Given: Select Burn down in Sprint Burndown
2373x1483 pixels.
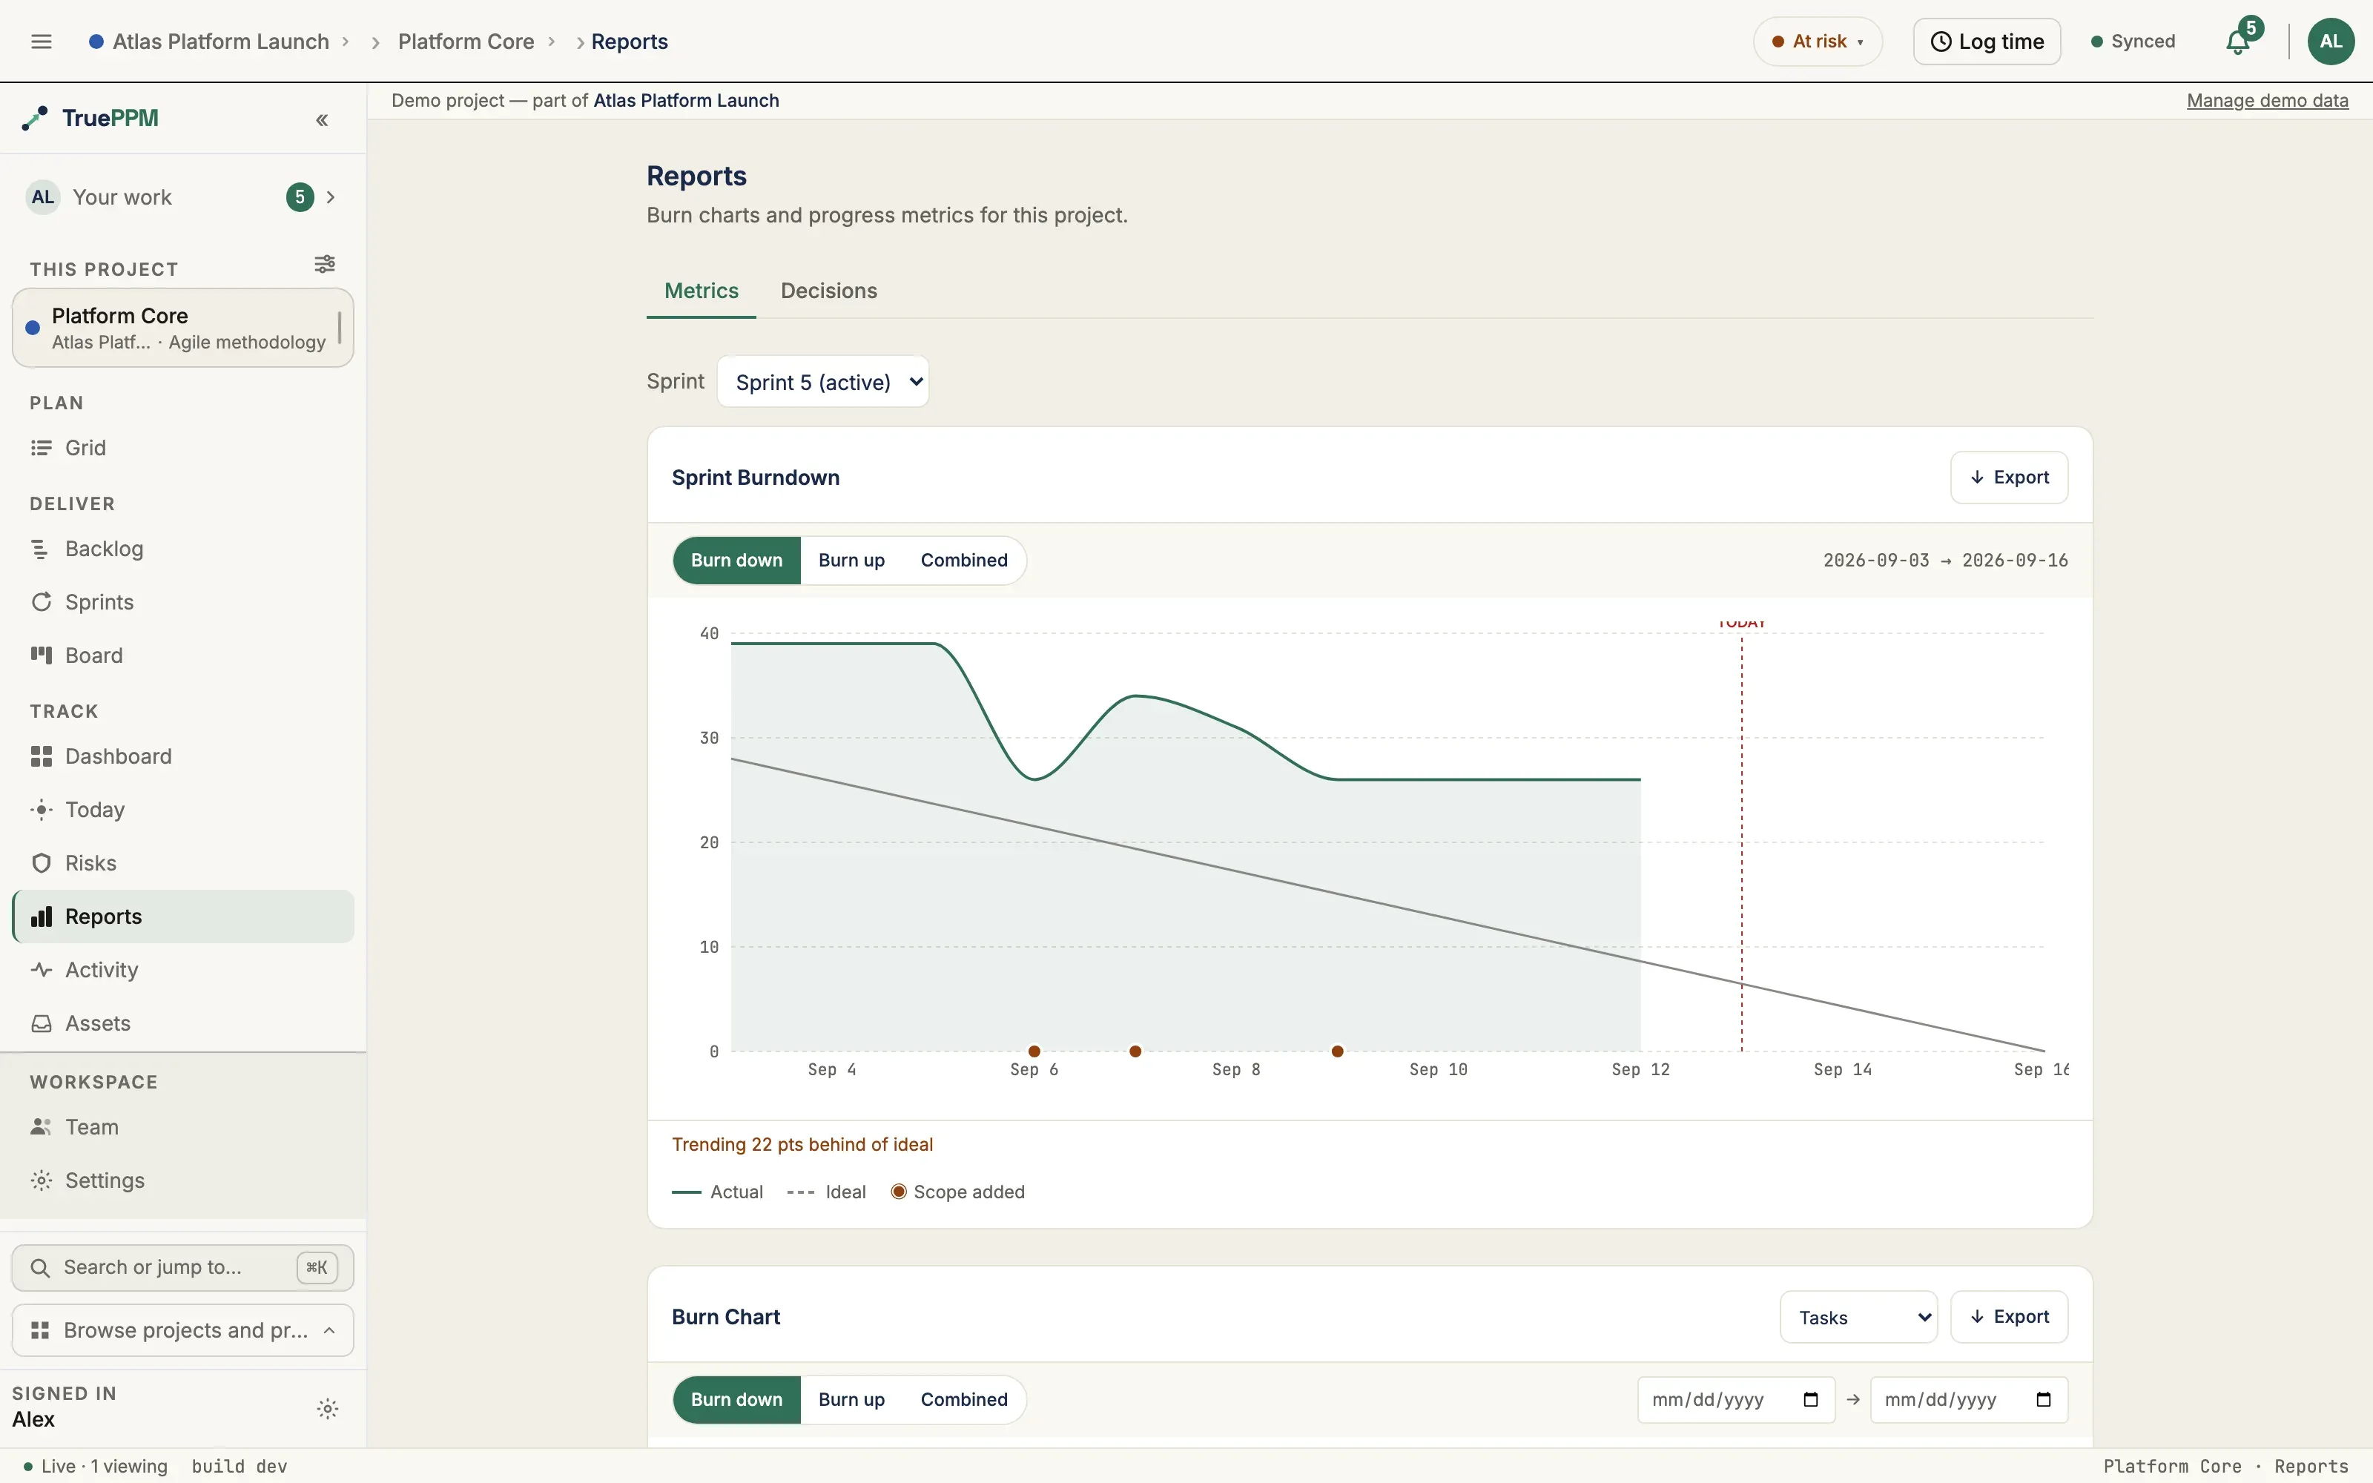Looking at the screenshot, I should 736,560.
